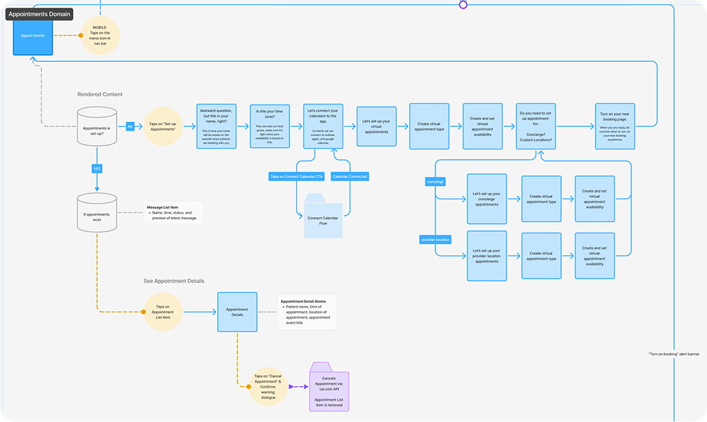Click the 'Let's connect your calendars' node

point(323,126)
